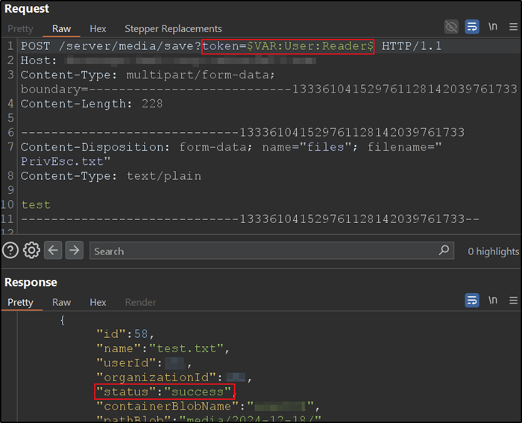Viewport: 522px width, 423px height.
Task: Switch Response view to Raw tab
Action: tap(61, 302)
